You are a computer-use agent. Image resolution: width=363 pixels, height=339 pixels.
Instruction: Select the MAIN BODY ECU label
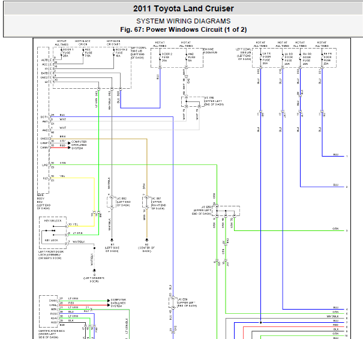point(44,202)
